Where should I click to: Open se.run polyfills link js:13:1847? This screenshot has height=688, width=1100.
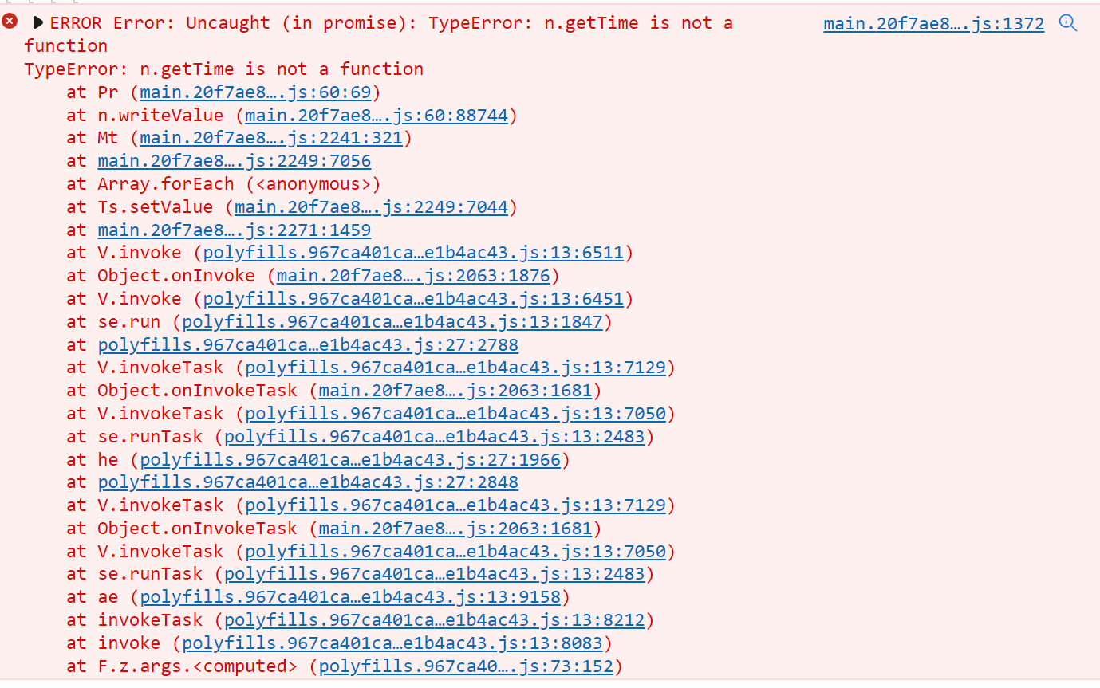(392, 323)
